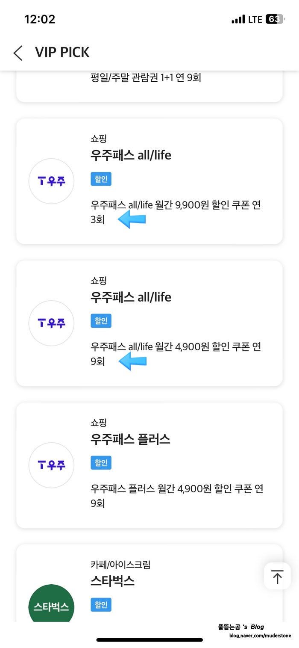The image size is (299, 648).
Task: Tap the 카페/아이스크림 category label
Action: 120,565
